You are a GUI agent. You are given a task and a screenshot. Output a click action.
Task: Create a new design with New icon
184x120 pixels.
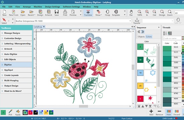[x=4, y=13]
